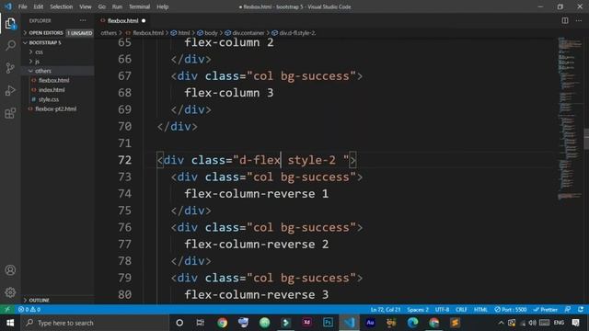The width and height of the screenshot is (589, 331).
Task: Open the Accounts menu icon
Action: coord(10,270)
